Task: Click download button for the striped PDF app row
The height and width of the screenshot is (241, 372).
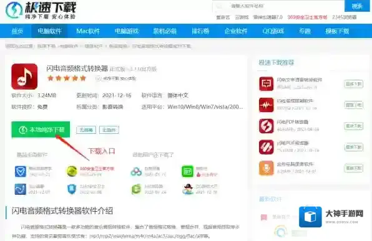Action: coord(353,147)
